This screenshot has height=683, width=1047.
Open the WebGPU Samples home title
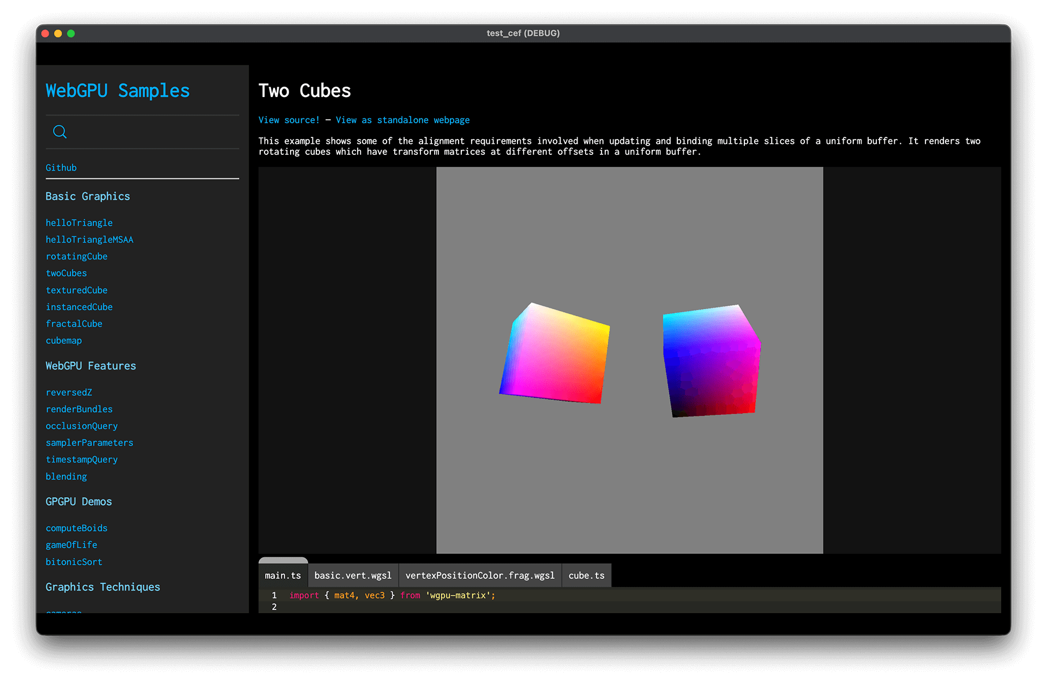(118, 90)
